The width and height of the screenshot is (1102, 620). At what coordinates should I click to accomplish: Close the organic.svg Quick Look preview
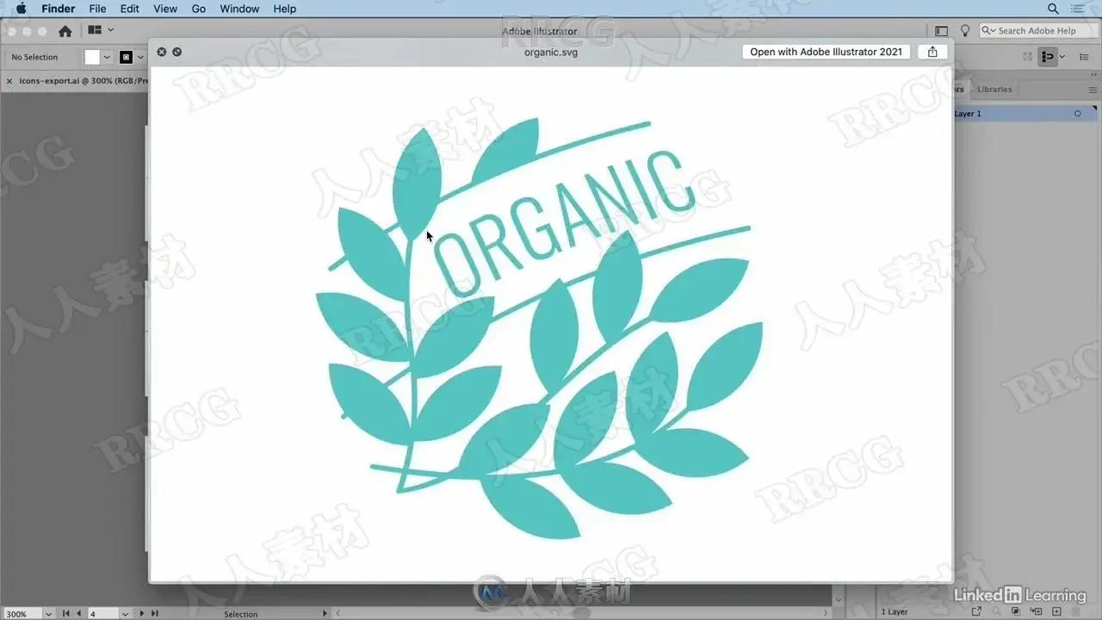click(x=161, y=52)
